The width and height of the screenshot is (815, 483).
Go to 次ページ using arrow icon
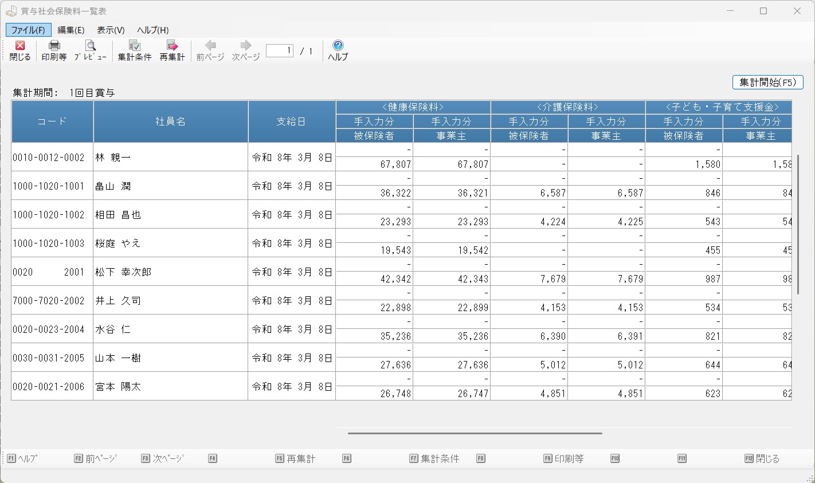click(x=246, y=46)
